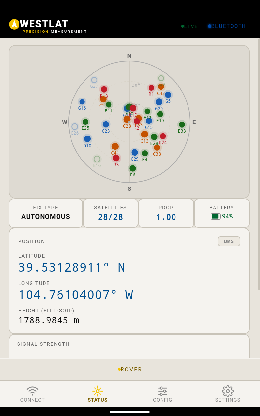Select satellite G29 marker
The height and width of the screenshot is (416, 260).
click(x=135, y=152)
